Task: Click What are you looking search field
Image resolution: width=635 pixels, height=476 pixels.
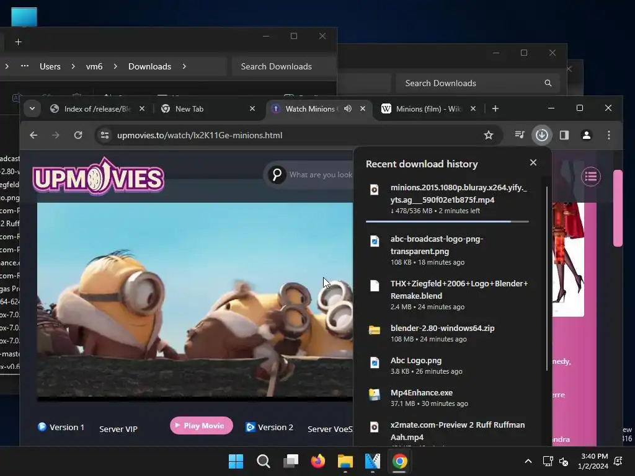Action: coord(321,175)
